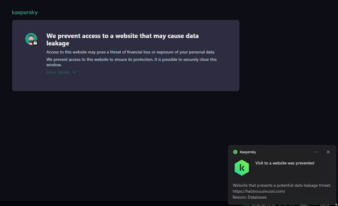
Task: Click the zoom-in plus icon at bottom right
Action: tap(336, 205)
